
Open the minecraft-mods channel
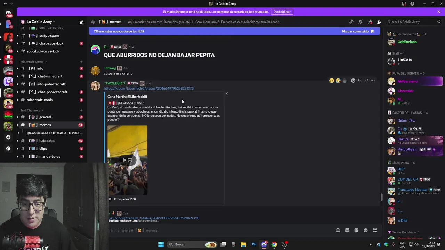[x=51, y=100]
